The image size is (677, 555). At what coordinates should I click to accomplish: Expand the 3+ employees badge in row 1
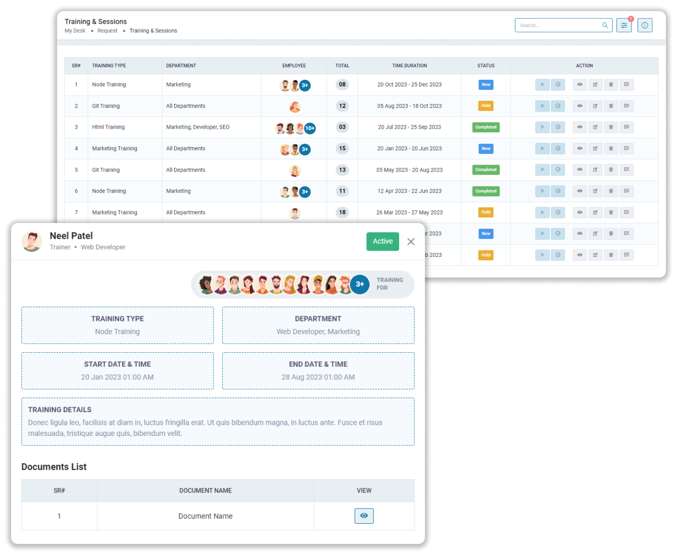(x=305, y=85)
